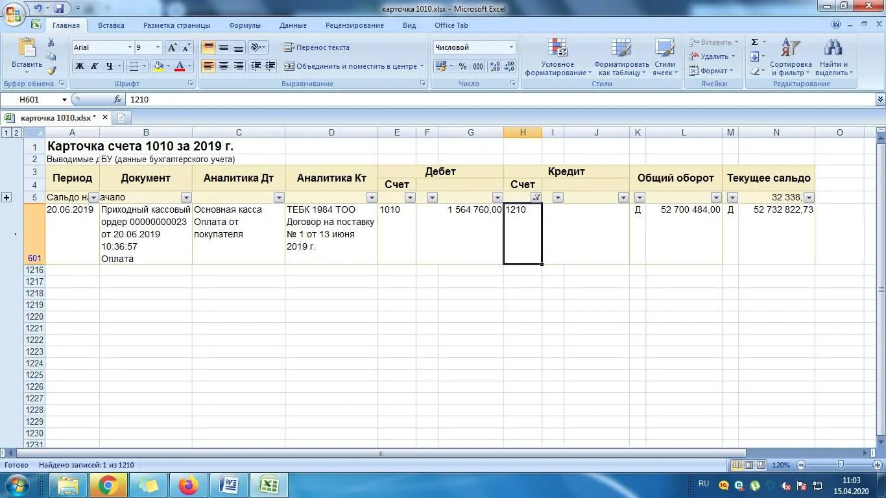The image size is (886, 498).
Task: Toggle Underline (Ч) formatting
Action: pos(110,66)
